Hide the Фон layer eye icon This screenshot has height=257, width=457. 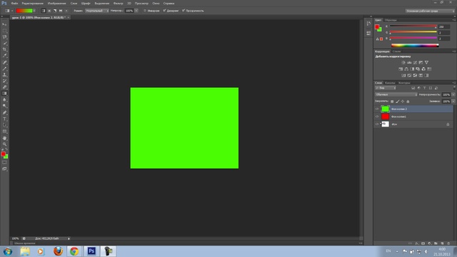tap(377, 124)
